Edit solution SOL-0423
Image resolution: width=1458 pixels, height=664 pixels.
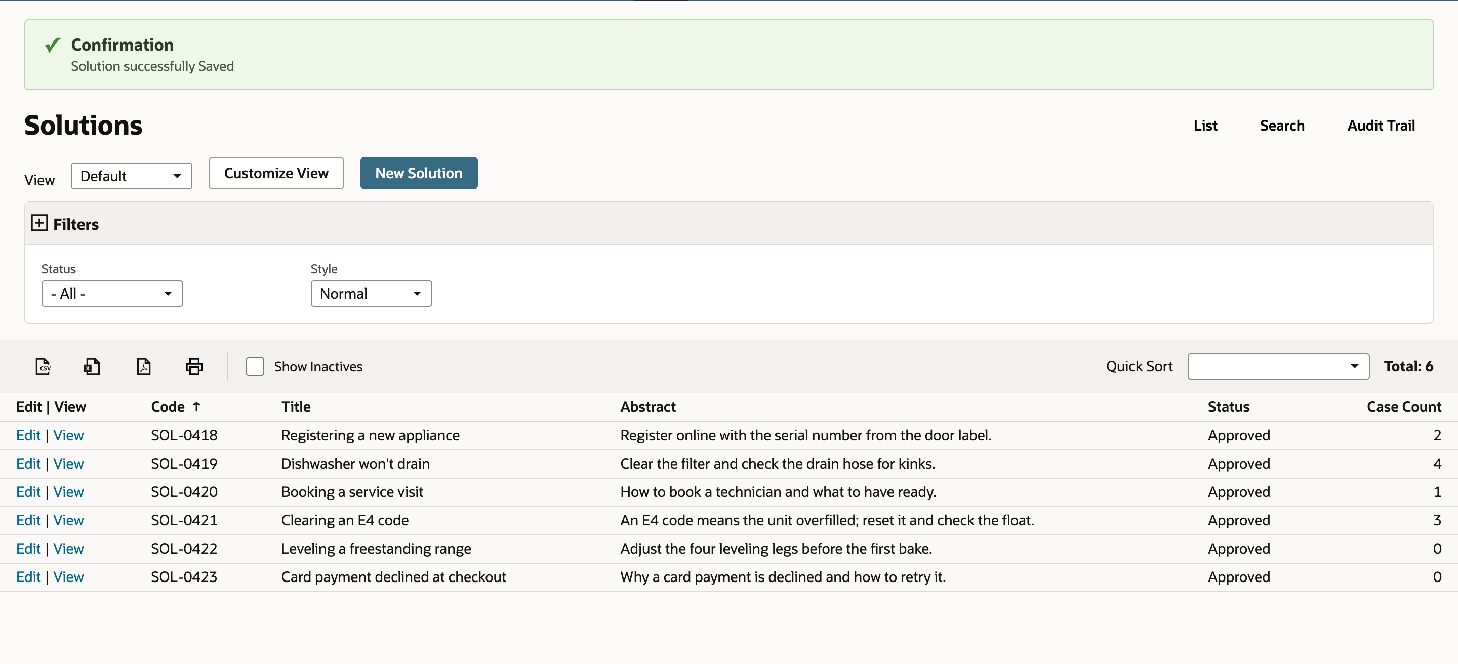point(28,577)
